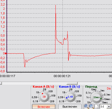Set Период dial to 10с

(x=89, y=103)
